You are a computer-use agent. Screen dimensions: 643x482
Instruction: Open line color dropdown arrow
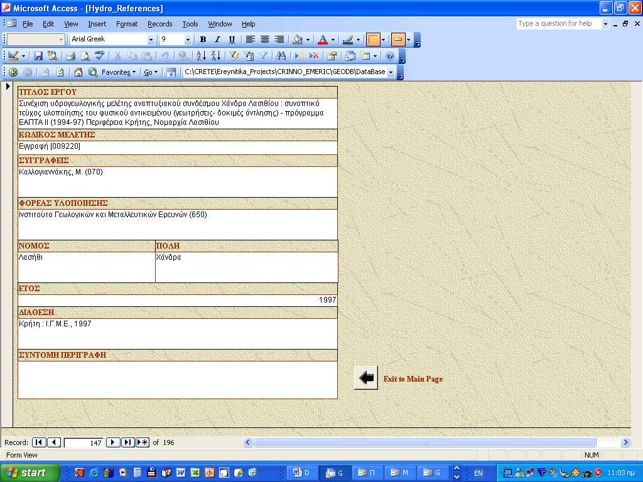coord(358,40)
